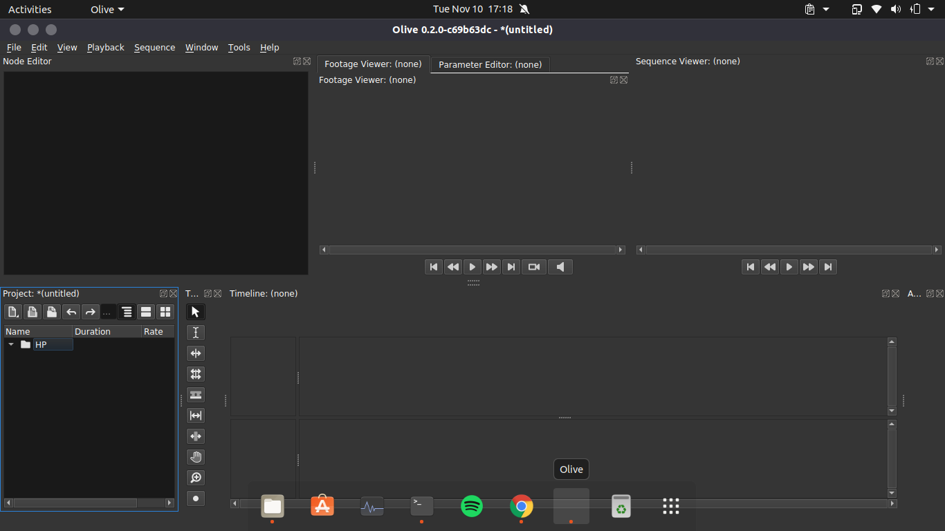The width and height of the screenshot is (945, 531).
Task: Open the Olive app menu in top bar
Action: point(107,9)
